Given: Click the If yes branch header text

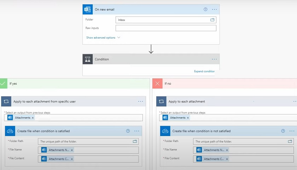Looking at the screenshot, I should coord(13,84).
